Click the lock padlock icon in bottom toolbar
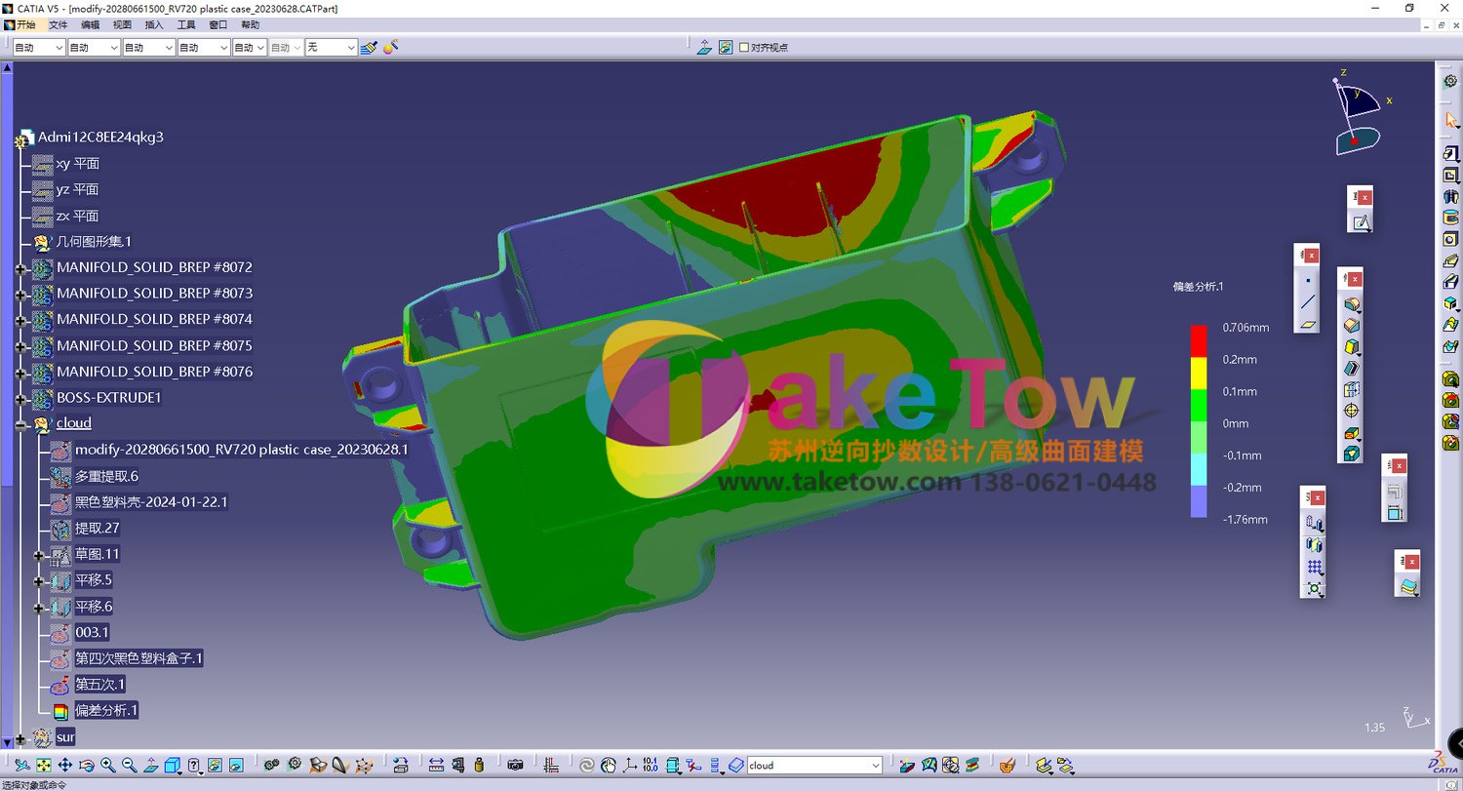 click(479, 766)
